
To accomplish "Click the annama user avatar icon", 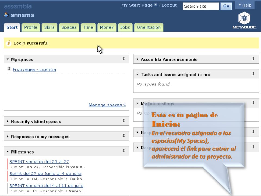I will [6, 15].
